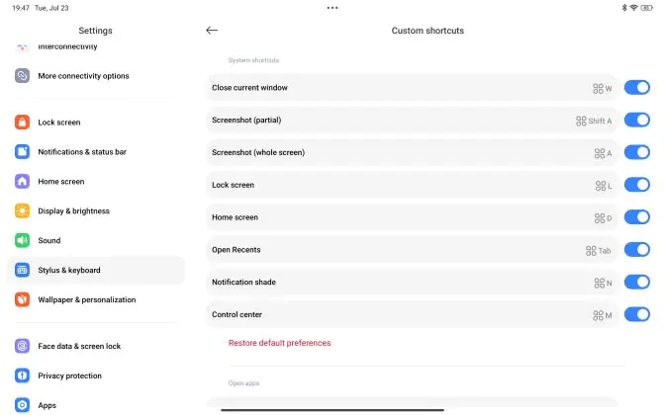The image size is (665, 415).
Task: Tap the green Sound speaker icon
Action: pos(22,240)
